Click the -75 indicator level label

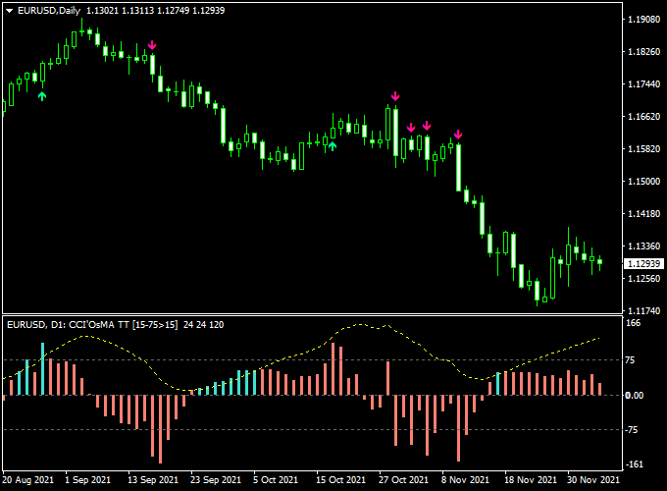point(631,430)
